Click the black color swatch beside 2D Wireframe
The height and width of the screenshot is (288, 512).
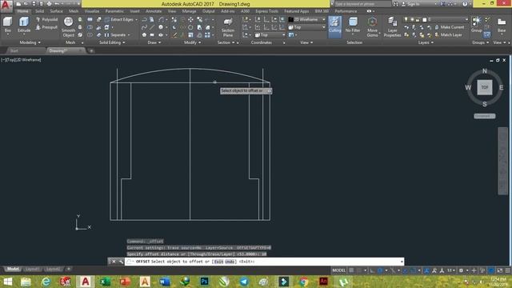(291, 19)
